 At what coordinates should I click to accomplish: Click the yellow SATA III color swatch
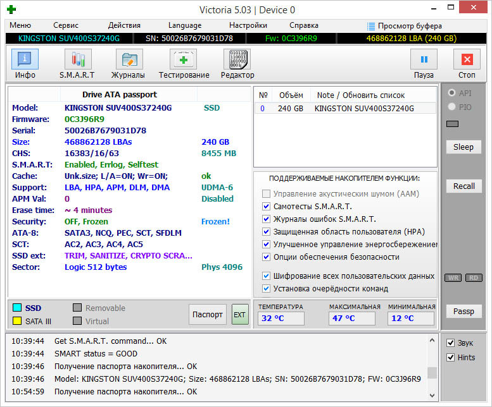click(x=17, y=321)
